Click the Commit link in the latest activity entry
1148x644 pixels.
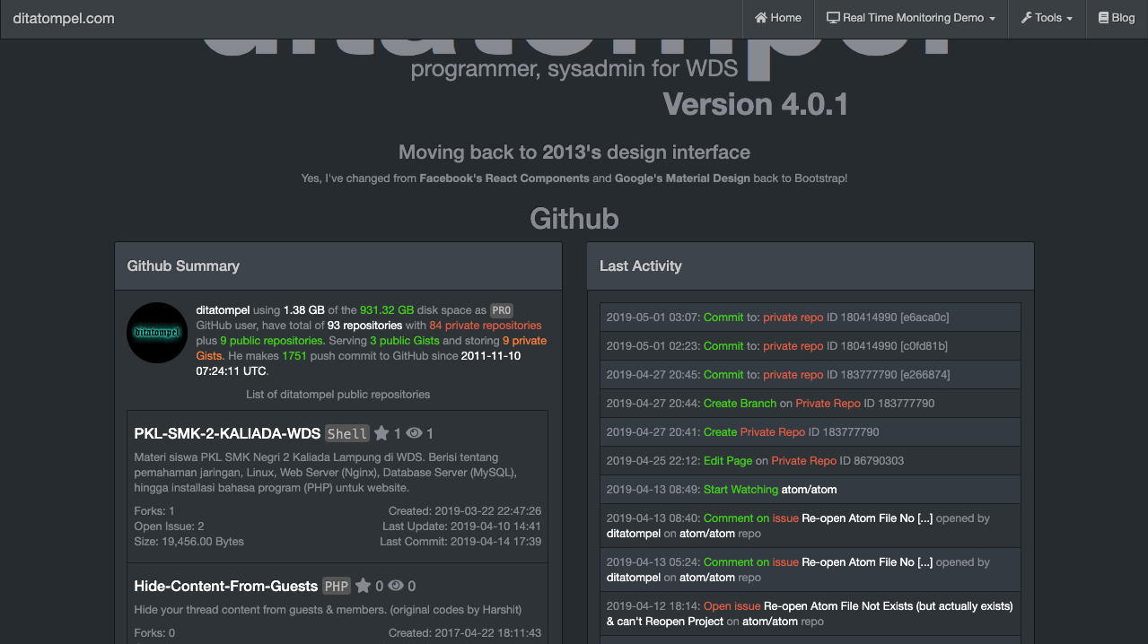(x=723, y=317)
